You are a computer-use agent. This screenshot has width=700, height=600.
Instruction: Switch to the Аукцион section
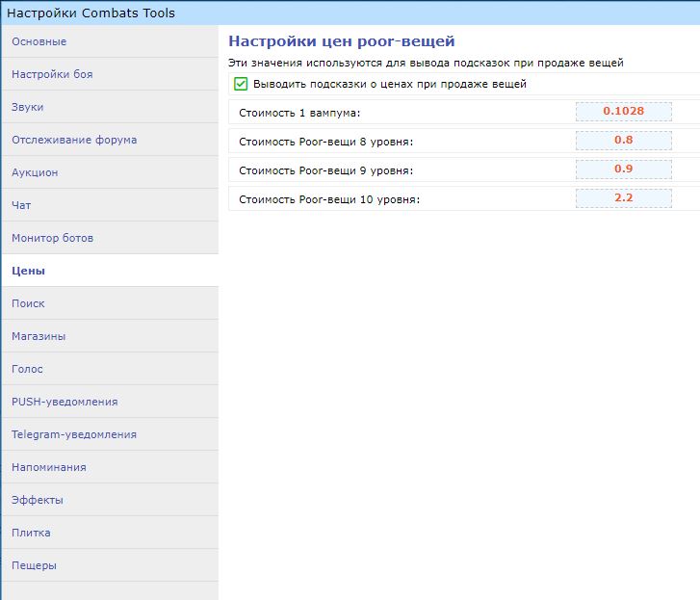point(111,172)
